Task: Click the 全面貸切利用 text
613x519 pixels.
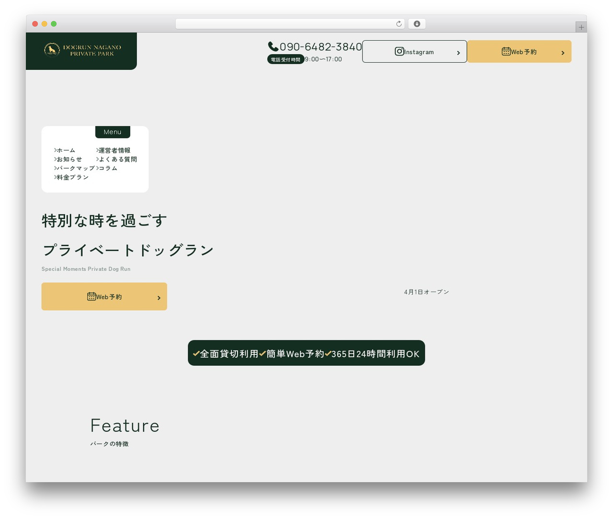Action: point(229,354)
